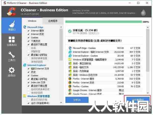This screenshot has height=115, width=153.
Task: Collapse the Internet Explorer tree group
Action: click(x=37, y=65)
